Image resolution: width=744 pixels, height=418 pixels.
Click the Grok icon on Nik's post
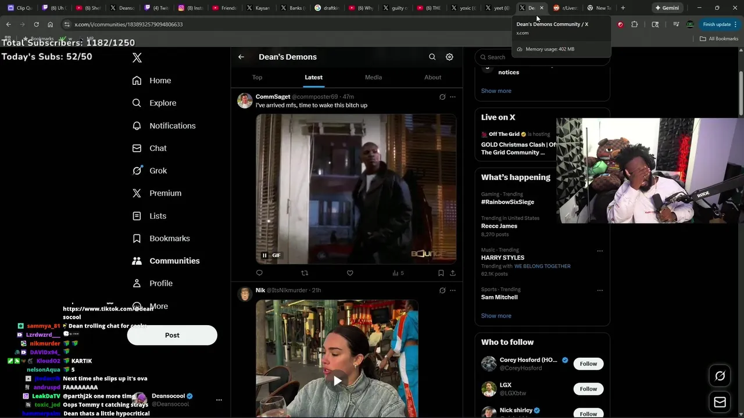click(x=442, y=290)
